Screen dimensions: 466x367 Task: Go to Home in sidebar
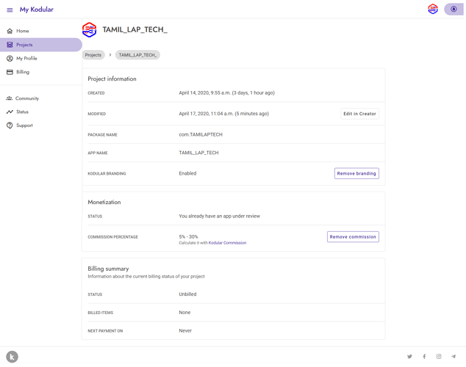click(x=23, y=31)
